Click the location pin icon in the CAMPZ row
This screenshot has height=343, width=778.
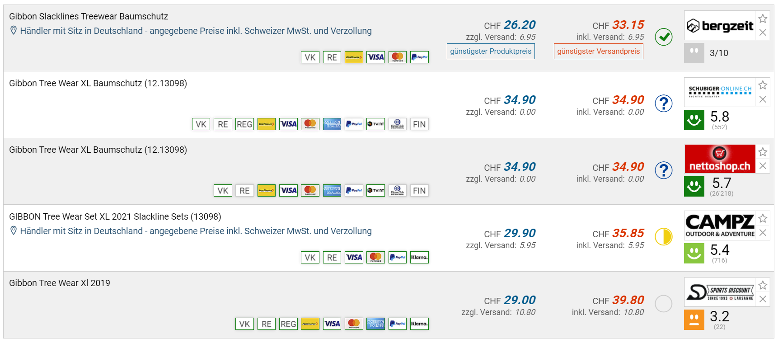[14, 231]
